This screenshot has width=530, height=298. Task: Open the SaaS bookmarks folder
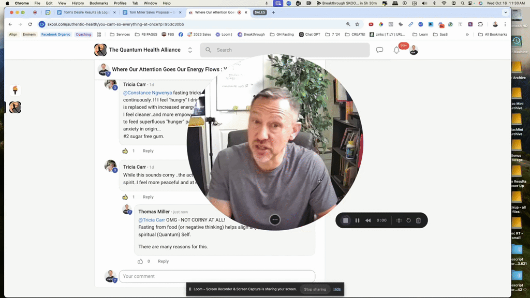440,35
